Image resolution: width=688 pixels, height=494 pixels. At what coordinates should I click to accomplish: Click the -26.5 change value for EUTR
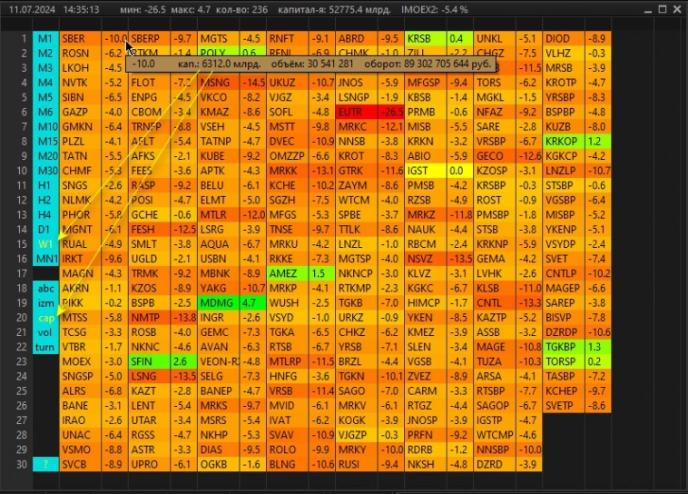[391, 112]
